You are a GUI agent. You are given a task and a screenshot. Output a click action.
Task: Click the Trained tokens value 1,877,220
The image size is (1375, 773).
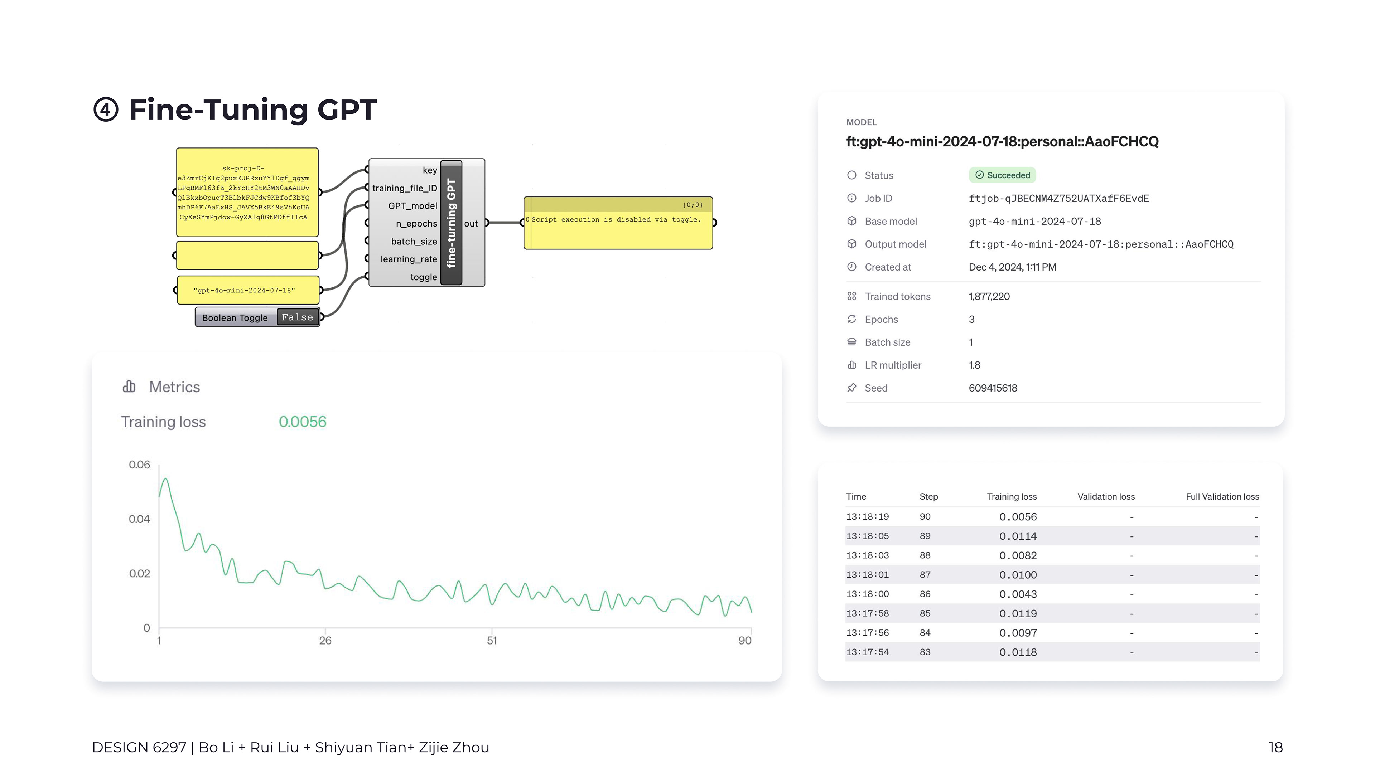click(x=989, y=296)
